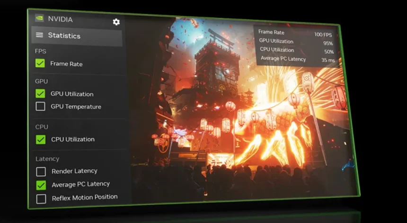Screen dimensions: 407x223
Task: Click the CPU Utilization 50% overlay readout
Action: coord(328,52)
